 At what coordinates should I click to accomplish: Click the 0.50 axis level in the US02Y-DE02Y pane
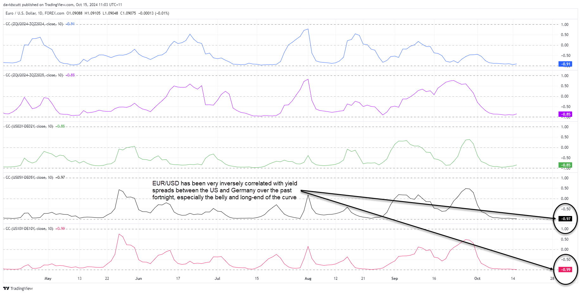(x=565, y=137)
